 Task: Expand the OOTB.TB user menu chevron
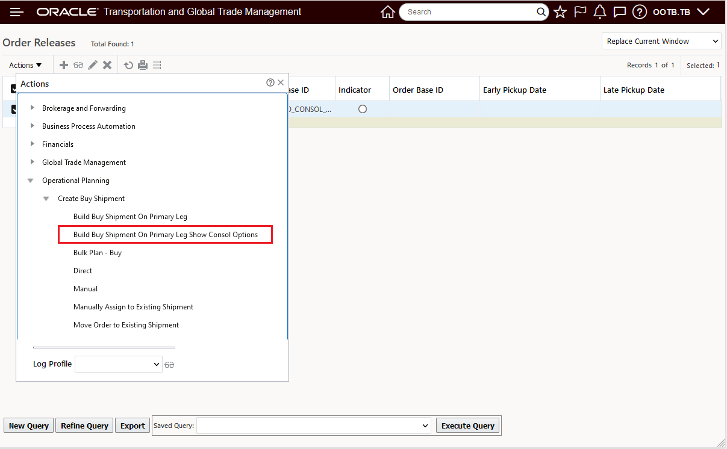pyautogui.click(x=703, y=12)
